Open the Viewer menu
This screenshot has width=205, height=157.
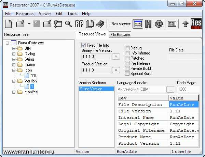click(x=45, y=14)
